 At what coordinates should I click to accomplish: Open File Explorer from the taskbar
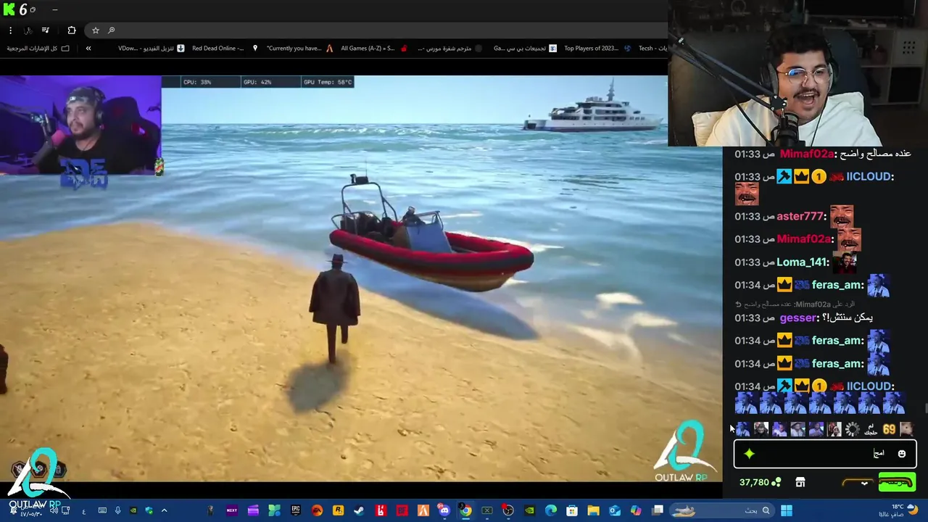tap(593, 510)
